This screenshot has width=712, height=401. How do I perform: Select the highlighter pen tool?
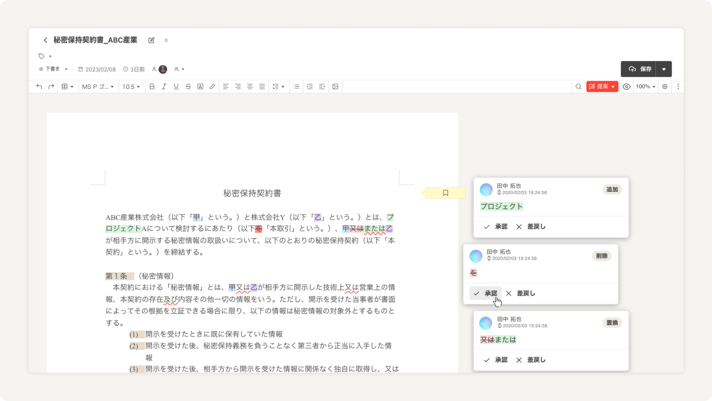pyautogui.click(x=212, y=87)
